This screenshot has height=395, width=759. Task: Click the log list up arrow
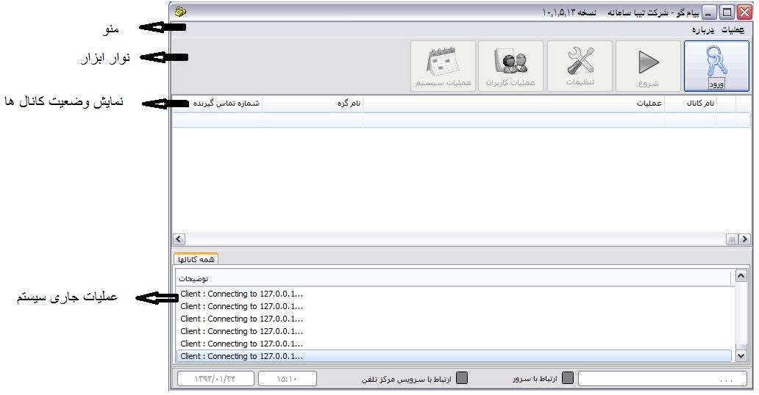[x=741, y=276]
